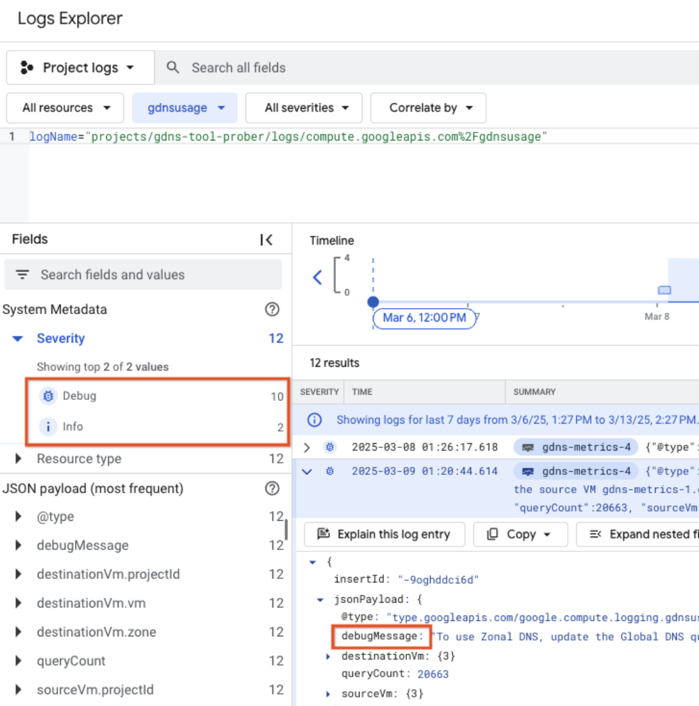Expand the destinationVm.vm field
Viewport: 699px width, 706px height.
(x=18, y=603)
